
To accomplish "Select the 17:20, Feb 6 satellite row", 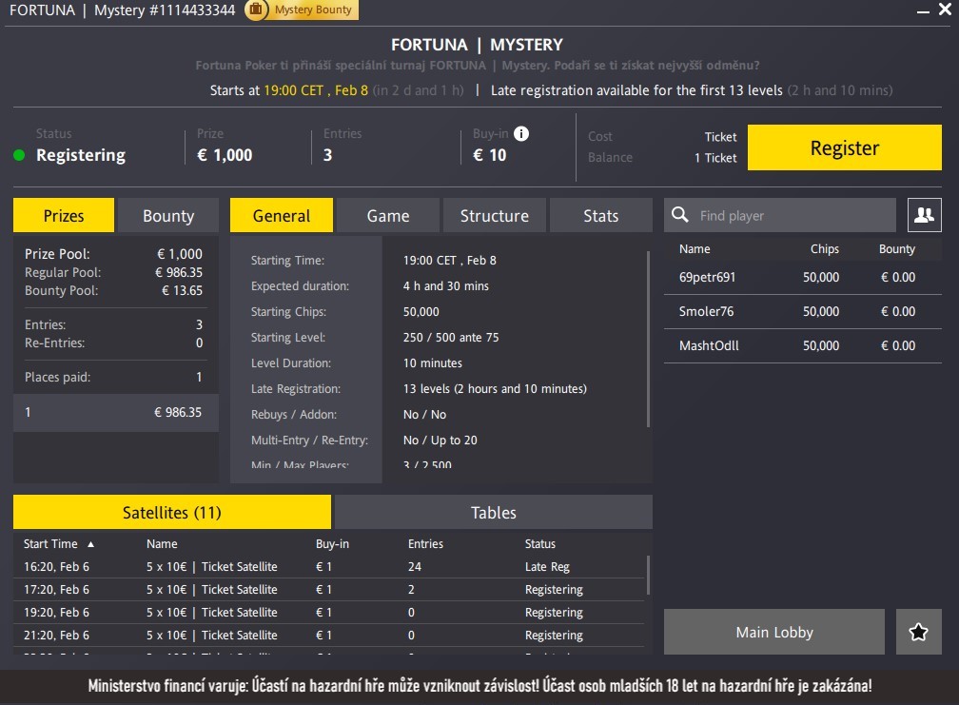I will coord(329,590).
